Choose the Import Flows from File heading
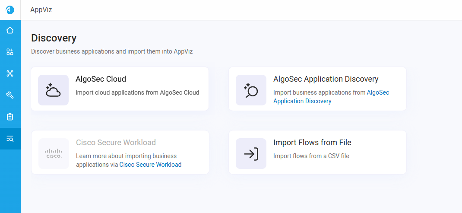The image size is (462, 213). pos(312,143)
